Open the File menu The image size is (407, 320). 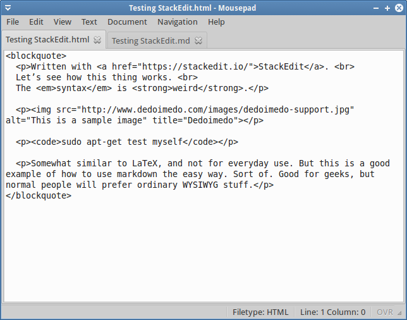click(13, 22)
